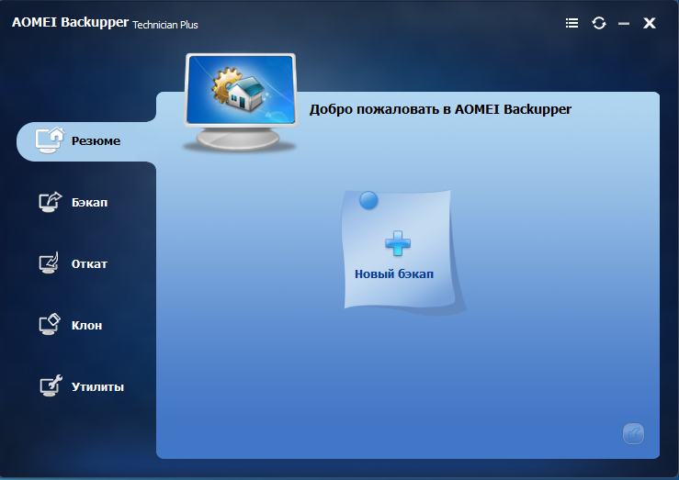Viewport: 679px width, 480px height.
Task: Click the AOMEI Backupper title text
Action: click(x=70, y=22)
